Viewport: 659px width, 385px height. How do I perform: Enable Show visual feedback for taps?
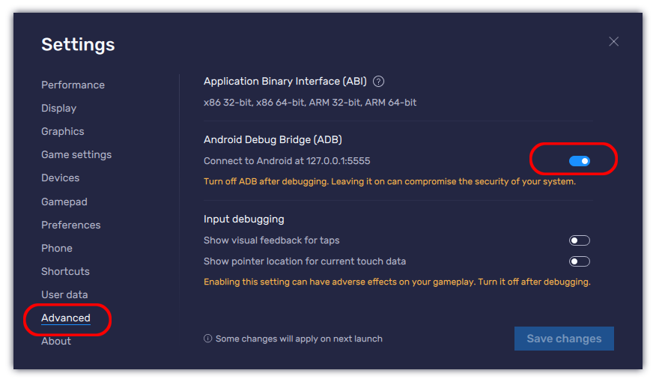point(580,240)
